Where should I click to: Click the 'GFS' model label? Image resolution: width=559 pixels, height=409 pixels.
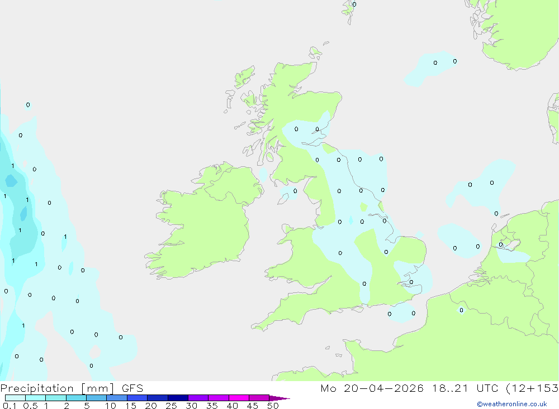[132, 388]
